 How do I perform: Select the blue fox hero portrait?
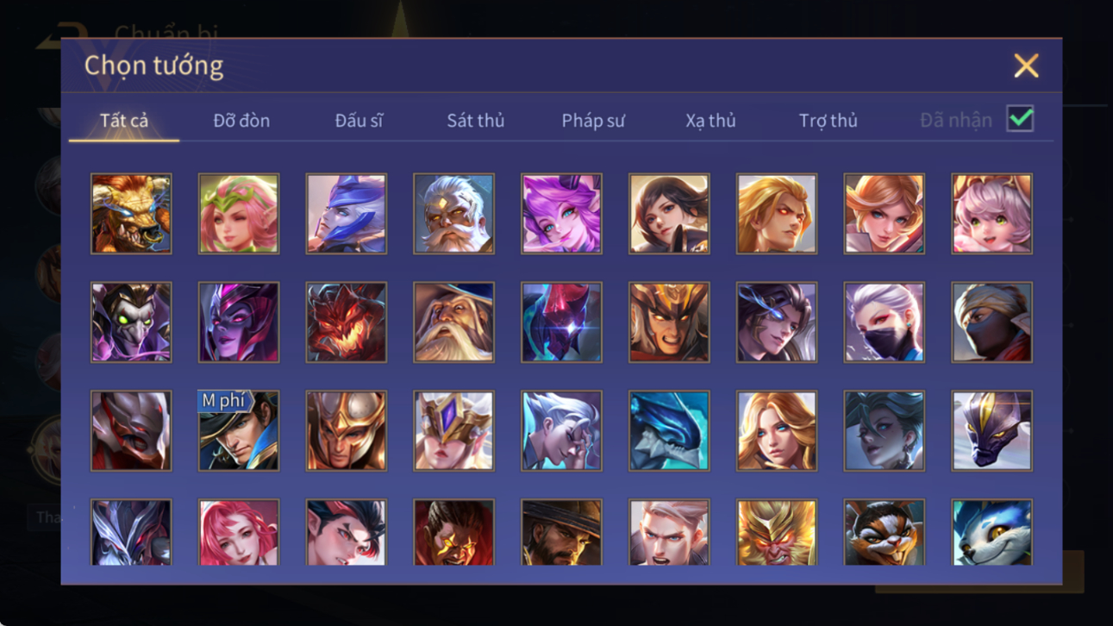click(991, 532)
